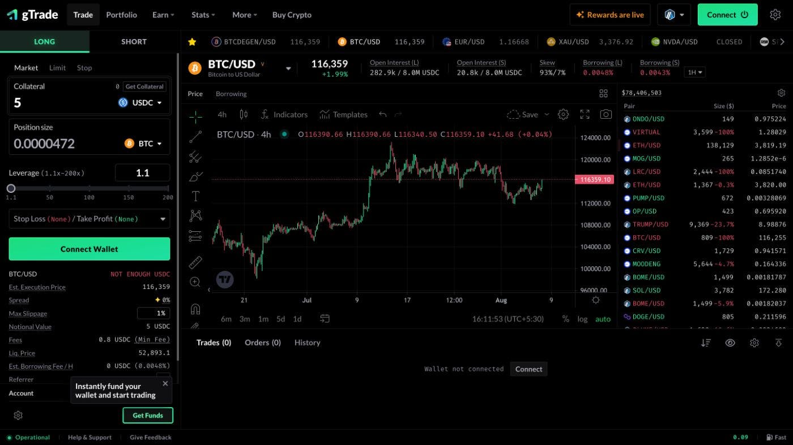Take a chart snapshot with the camera icon

[x=606, y=114]
